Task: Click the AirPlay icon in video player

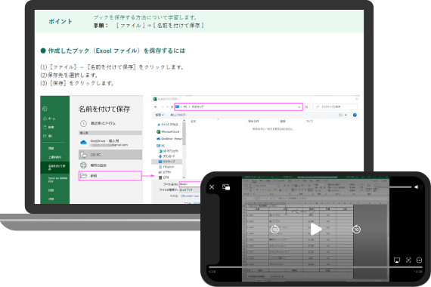Action: [x=397, y=261]
